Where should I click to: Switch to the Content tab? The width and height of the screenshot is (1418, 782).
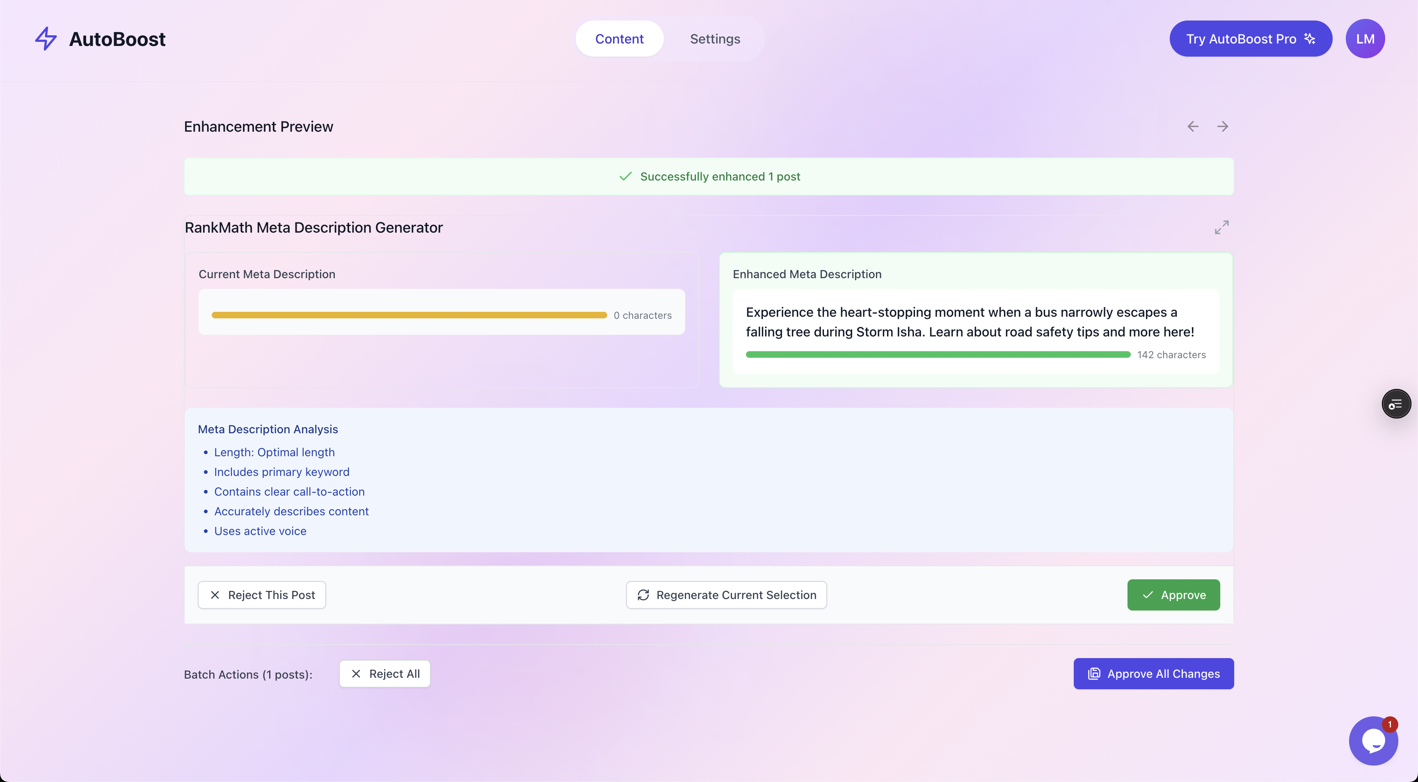coord(619,39)
